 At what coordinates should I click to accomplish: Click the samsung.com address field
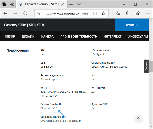[x=67, y=13]
